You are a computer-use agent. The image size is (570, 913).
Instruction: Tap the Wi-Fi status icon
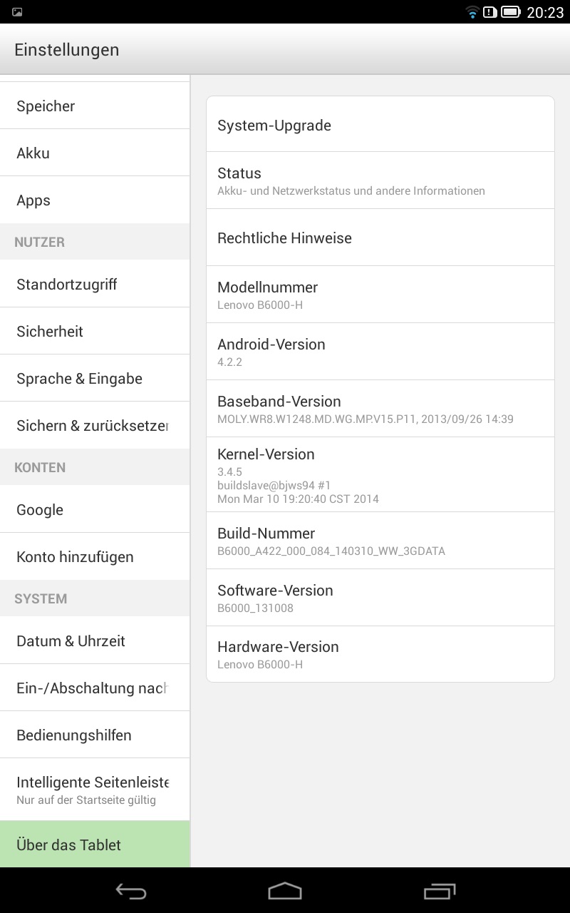(472, 12)
